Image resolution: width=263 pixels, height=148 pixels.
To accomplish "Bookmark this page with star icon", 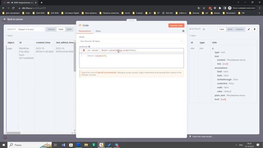I will (x=204, y=8).
